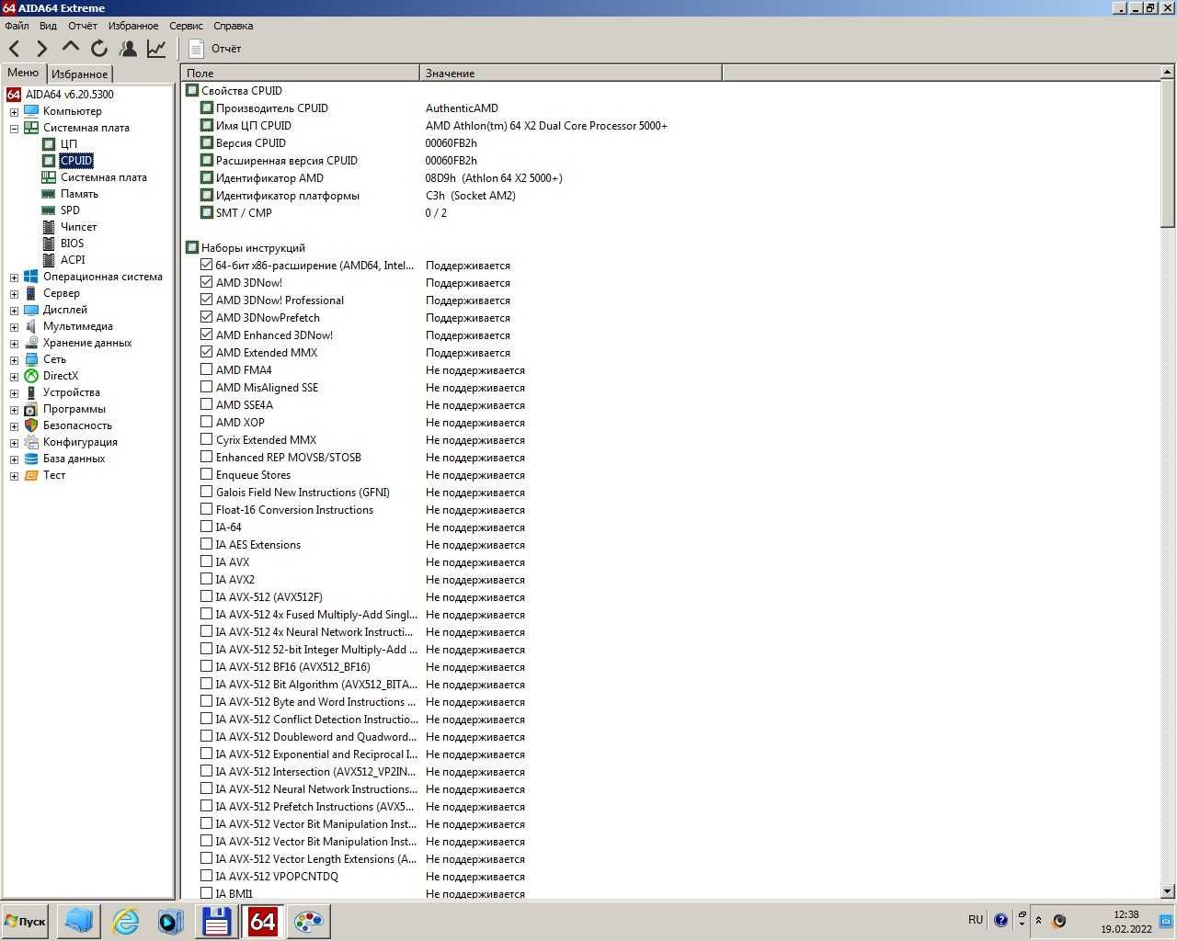Image resolution: width=1177 pixels, height=941 pixels.
Task: Refresh the page with the circular arrow icon
Action: (x=99, y=49)
